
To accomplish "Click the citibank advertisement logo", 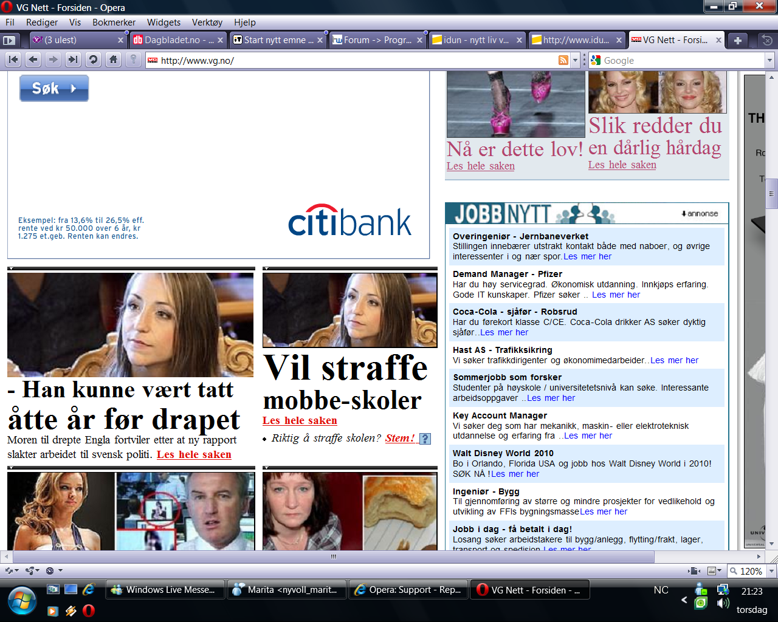I will 349,220.
